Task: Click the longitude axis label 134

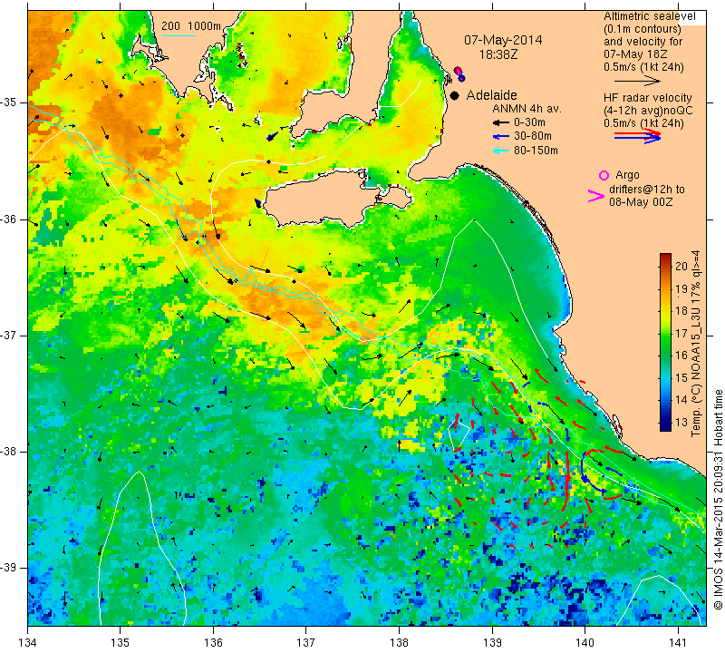Action: (28, 642)
